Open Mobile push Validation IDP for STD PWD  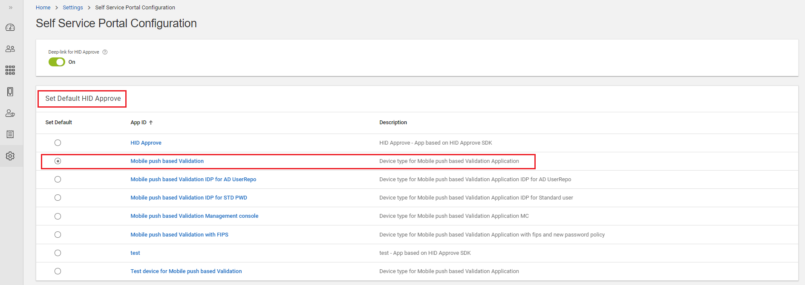[x=189, y=198]
